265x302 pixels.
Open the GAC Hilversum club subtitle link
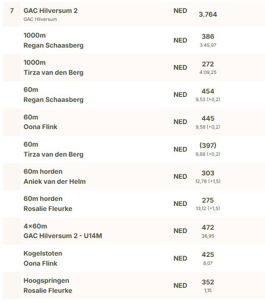[x=40, y=19]
